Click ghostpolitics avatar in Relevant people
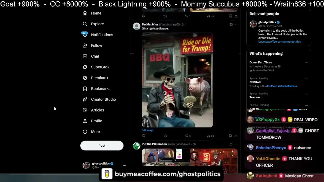Viewport: 324px width, 182px height. pos(253,24)
